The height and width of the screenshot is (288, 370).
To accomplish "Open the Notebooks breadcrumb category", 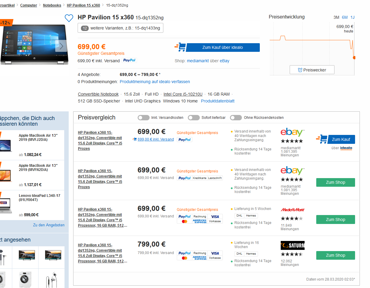I will [52, 5].
